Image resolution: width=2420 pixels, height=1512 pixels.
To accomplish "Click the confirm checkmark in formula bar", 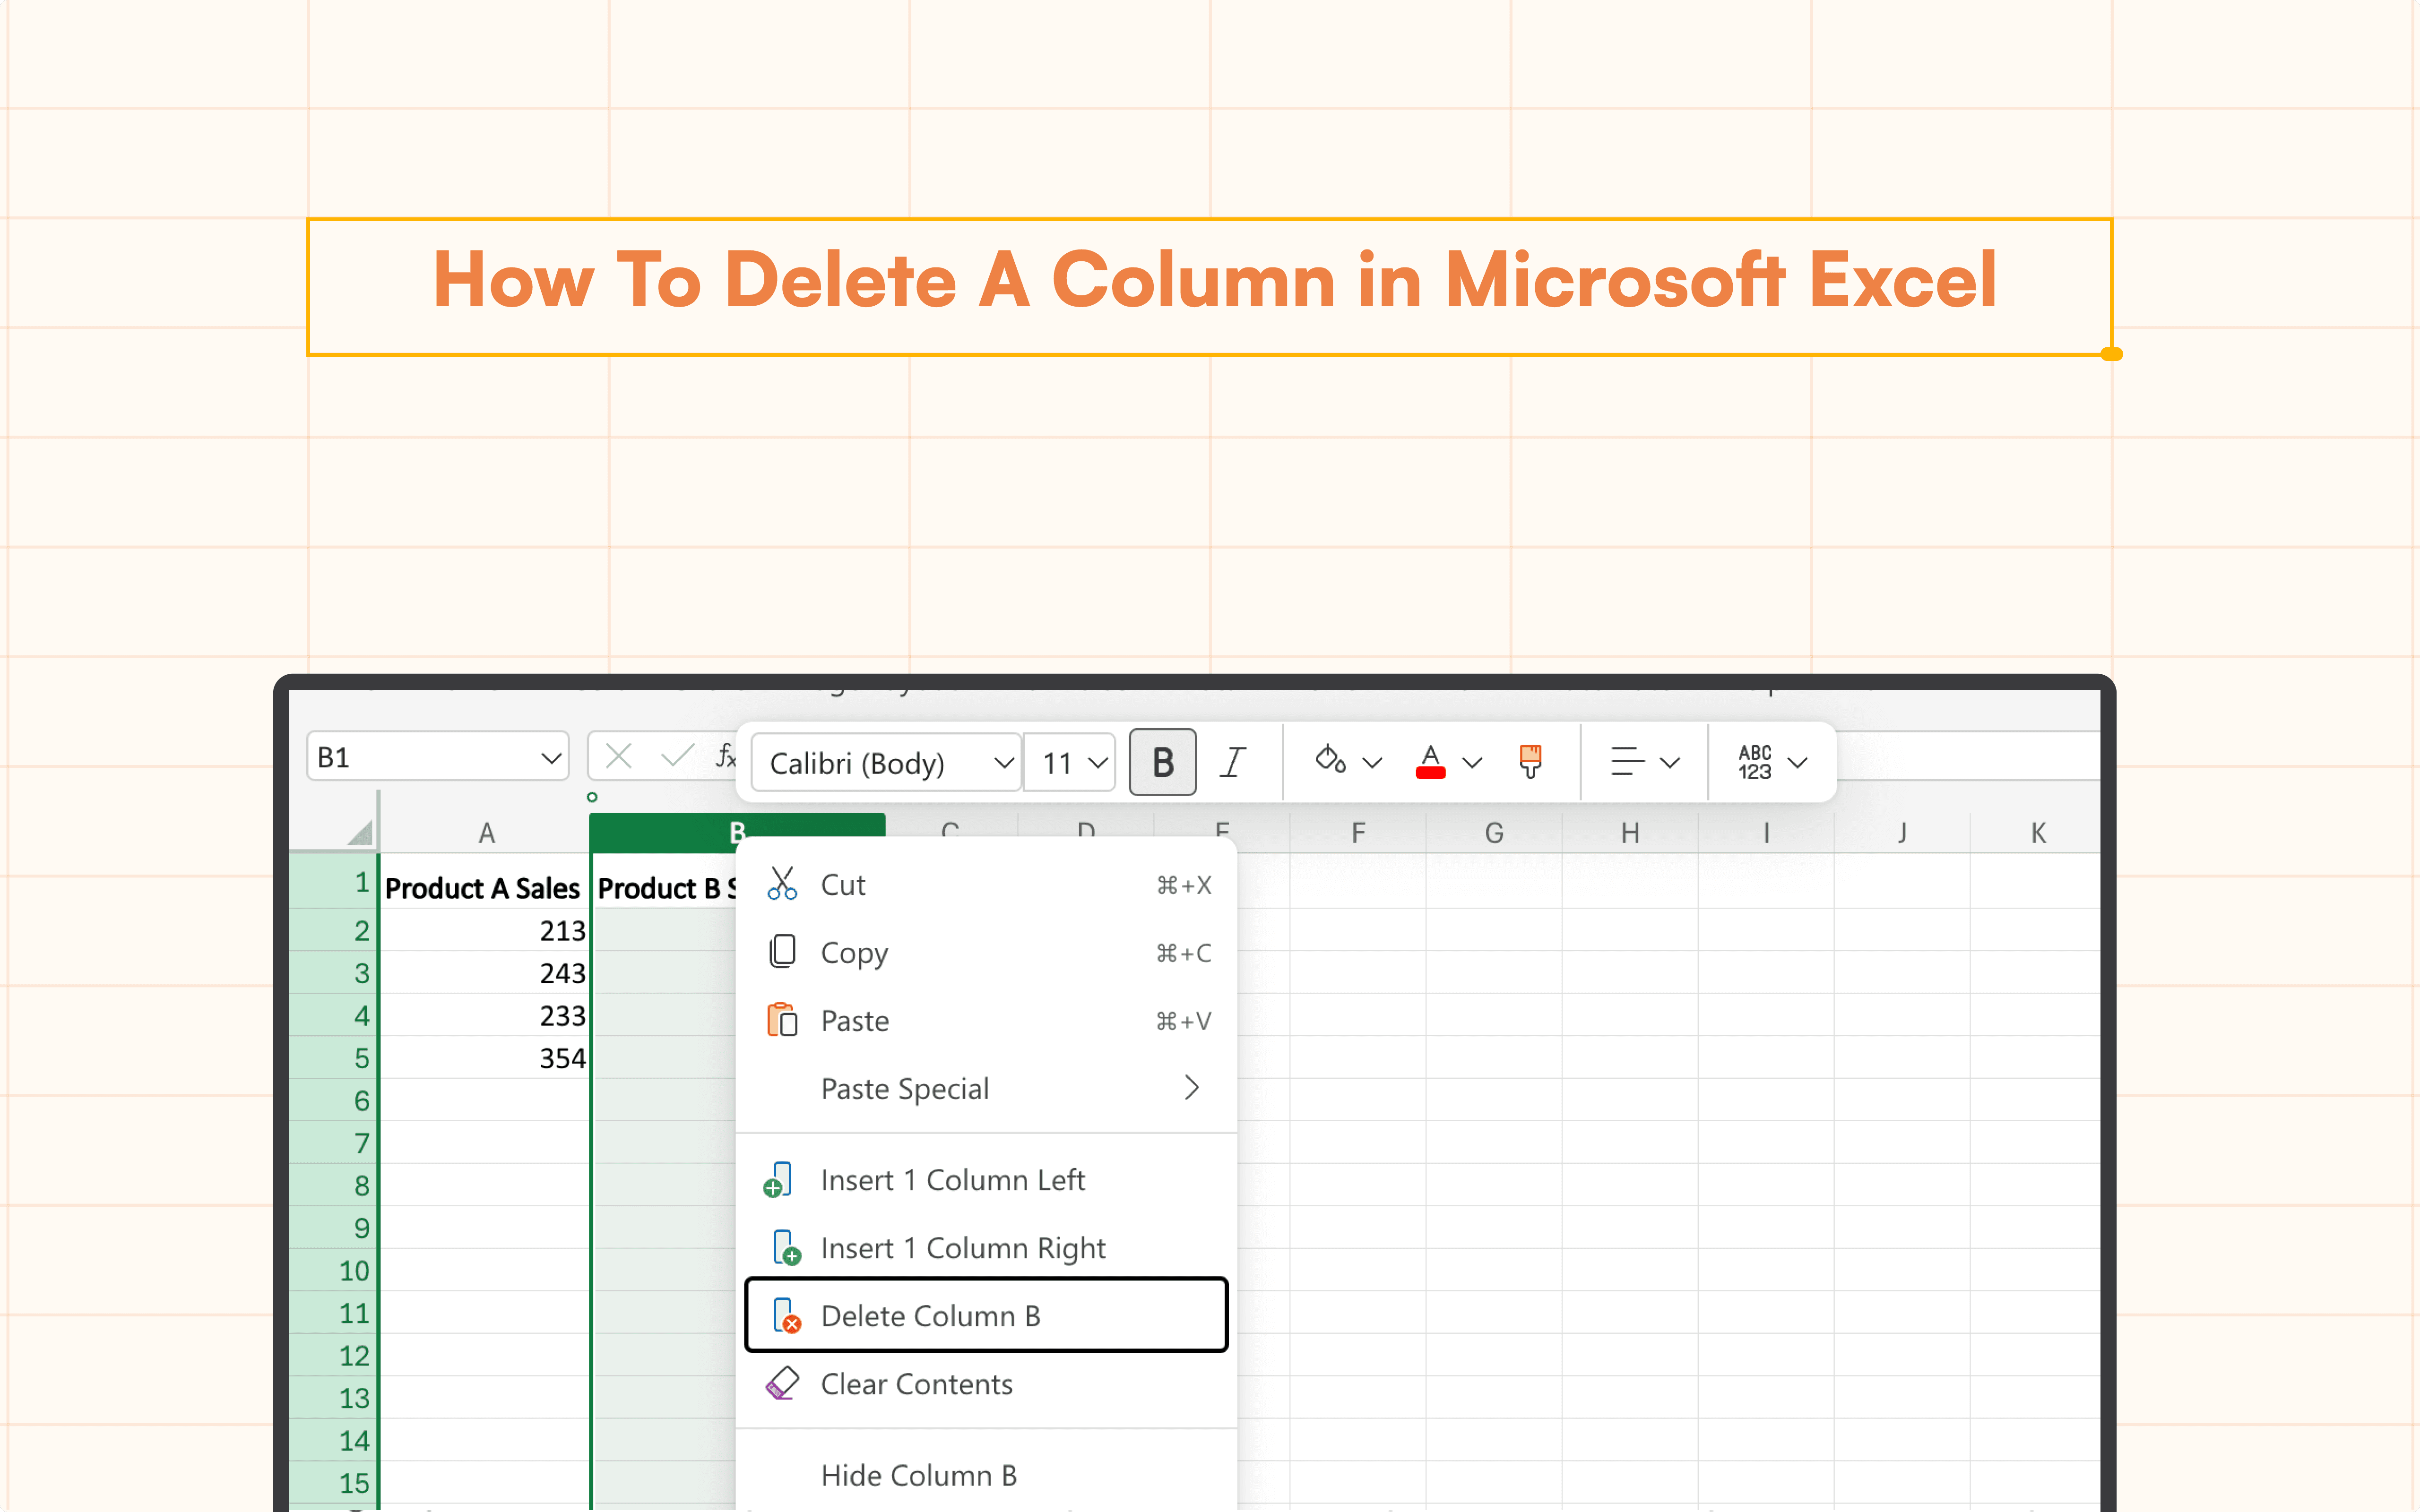I will coord(677,756).
